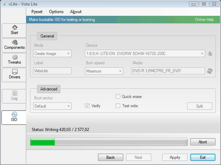Check the Test write option
Viewport: 221px width, 165px height.
tap(118, 106)
